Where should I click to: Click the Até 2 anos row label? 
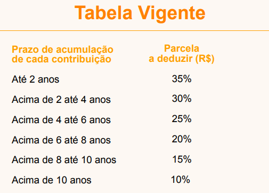[35, 79]
